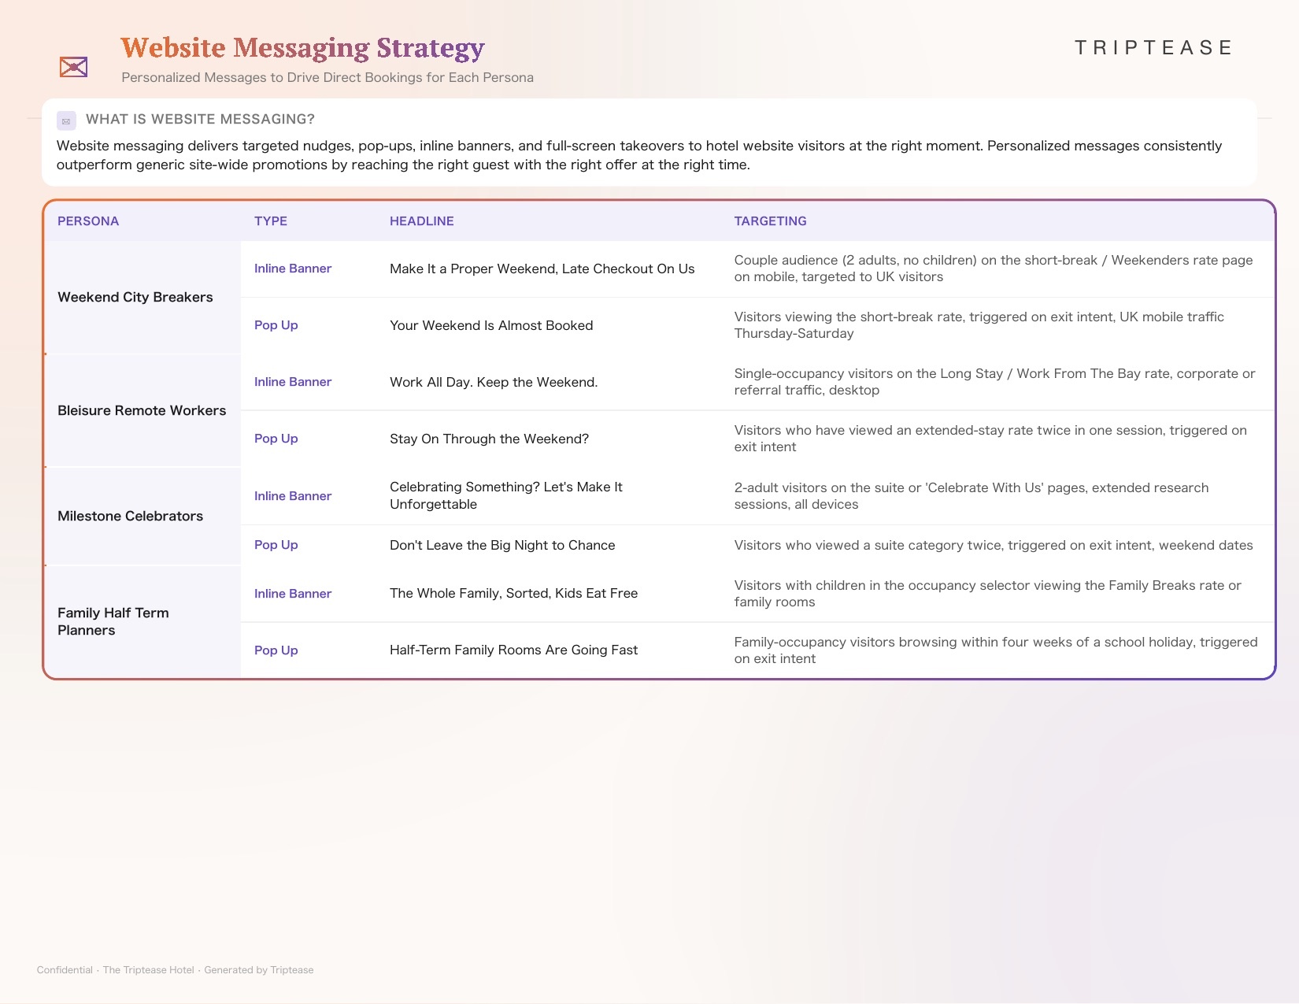The height and width of the screenshot is (1004, 1299).
Task: Click headline 'Don't Leave the Big Night to Chance'
Action: coord(502,545)
